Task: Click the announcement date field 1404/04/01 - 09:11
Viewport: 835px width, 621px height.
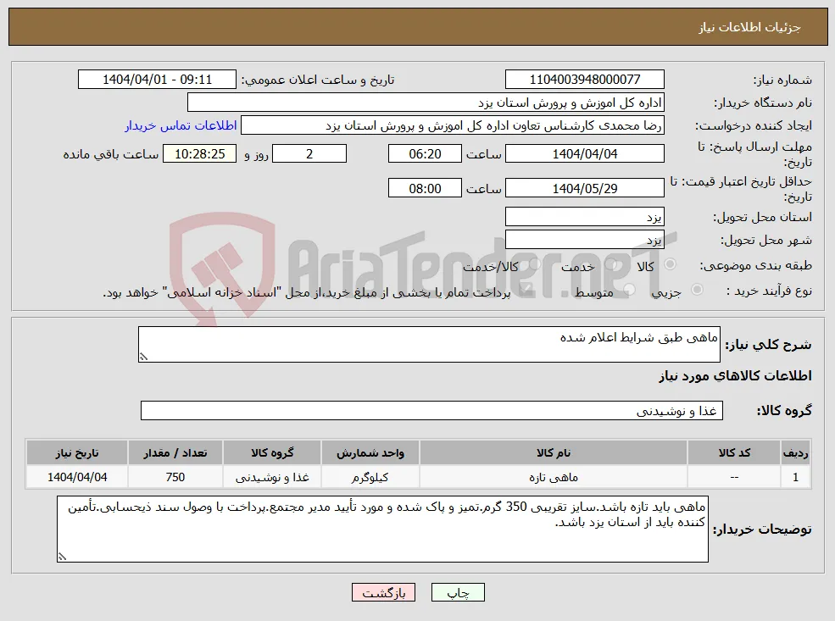Action: [157, 80]
